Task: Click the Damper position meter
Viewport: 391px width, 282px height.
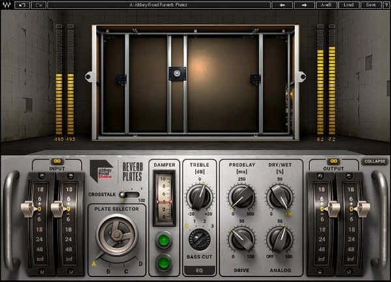Action: click(164, 198)
